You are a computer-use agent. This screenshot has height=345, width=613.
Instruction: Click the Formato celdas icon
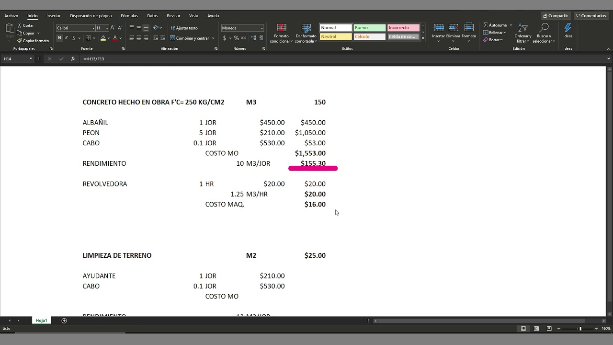pos(469,28)
